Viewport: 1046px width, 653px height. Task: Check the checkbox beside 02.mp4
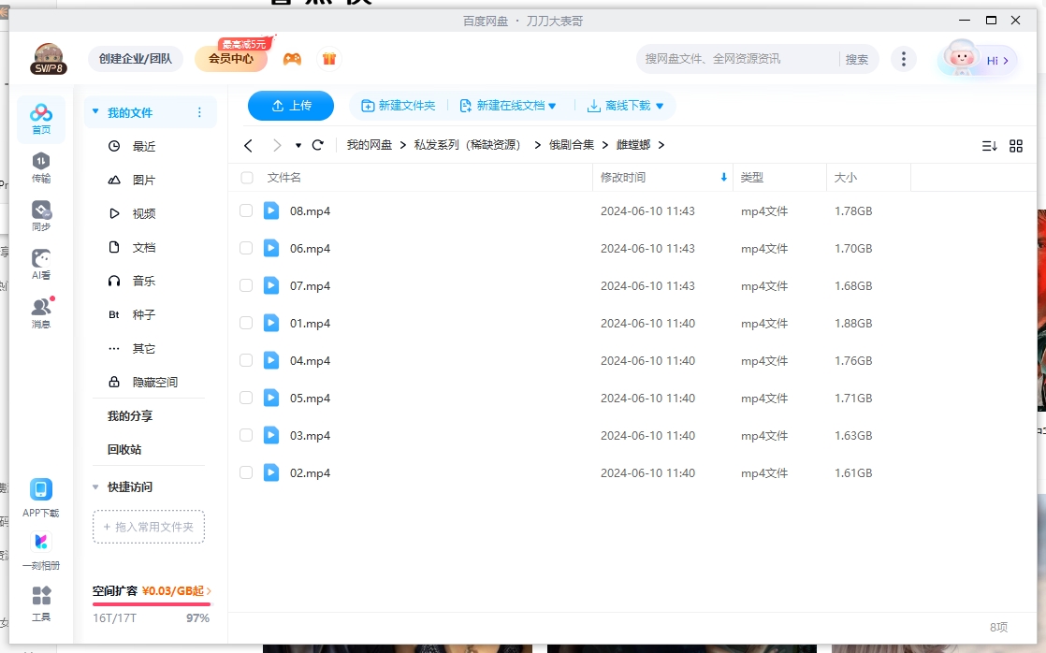[246, 472]
